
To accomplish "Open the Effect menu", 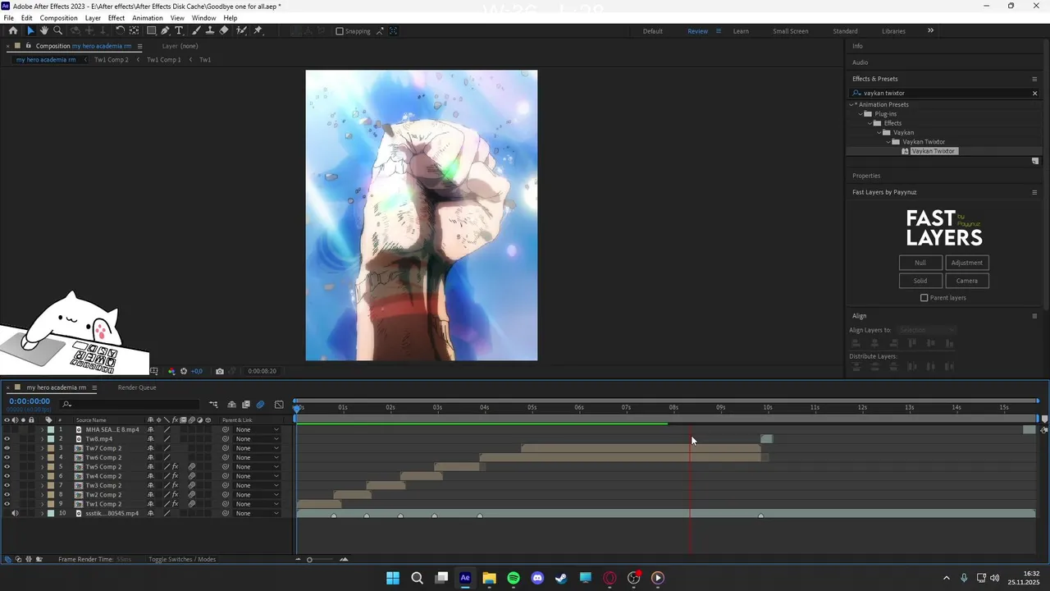I will pos(116,18).
